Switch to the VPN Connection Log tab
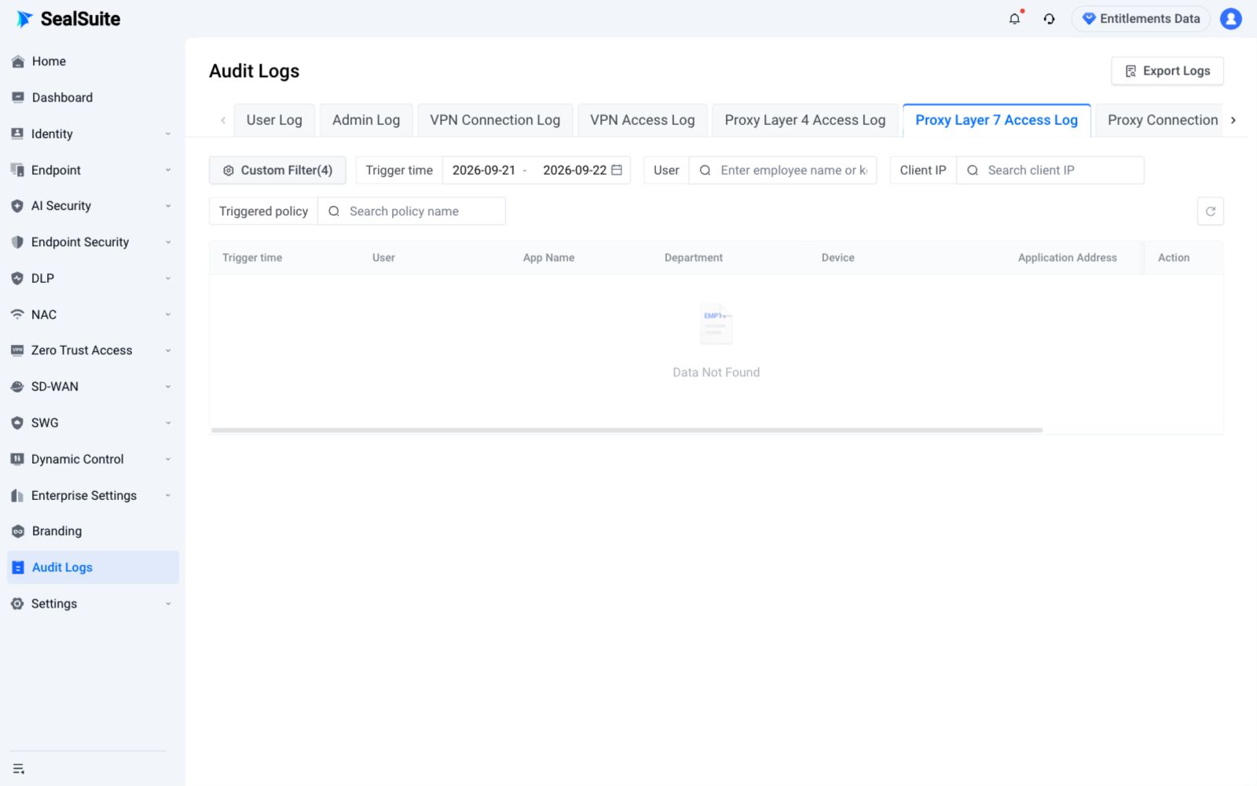 (495, 120)
